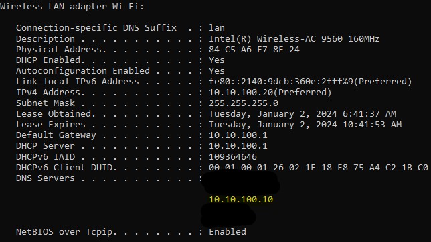Viewport: 431px width, 242px height.
Task: Click the Wireless LAN adapter Wi-Fi heading
Action: point(72,6)
